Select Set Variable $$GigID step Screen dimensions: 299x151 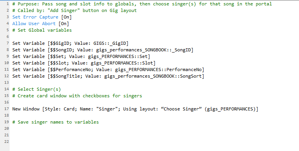tap(70, 43)
